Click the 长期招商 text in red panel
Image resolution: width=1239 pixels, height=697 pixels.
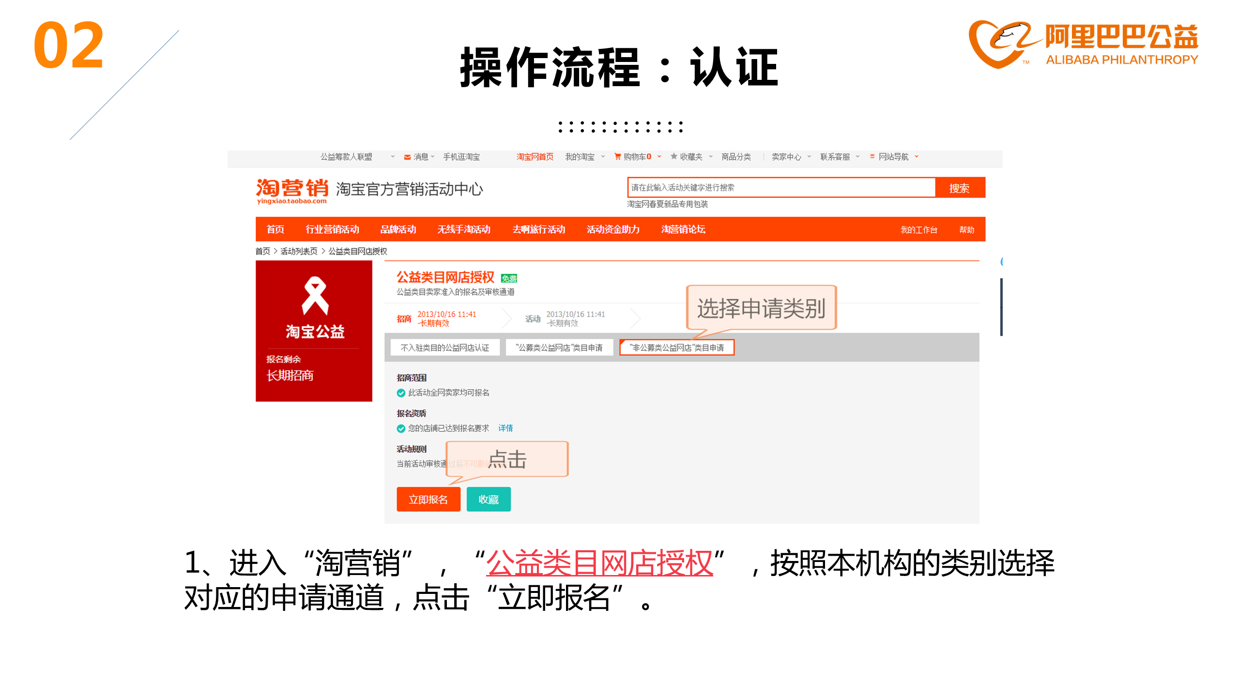290,376
